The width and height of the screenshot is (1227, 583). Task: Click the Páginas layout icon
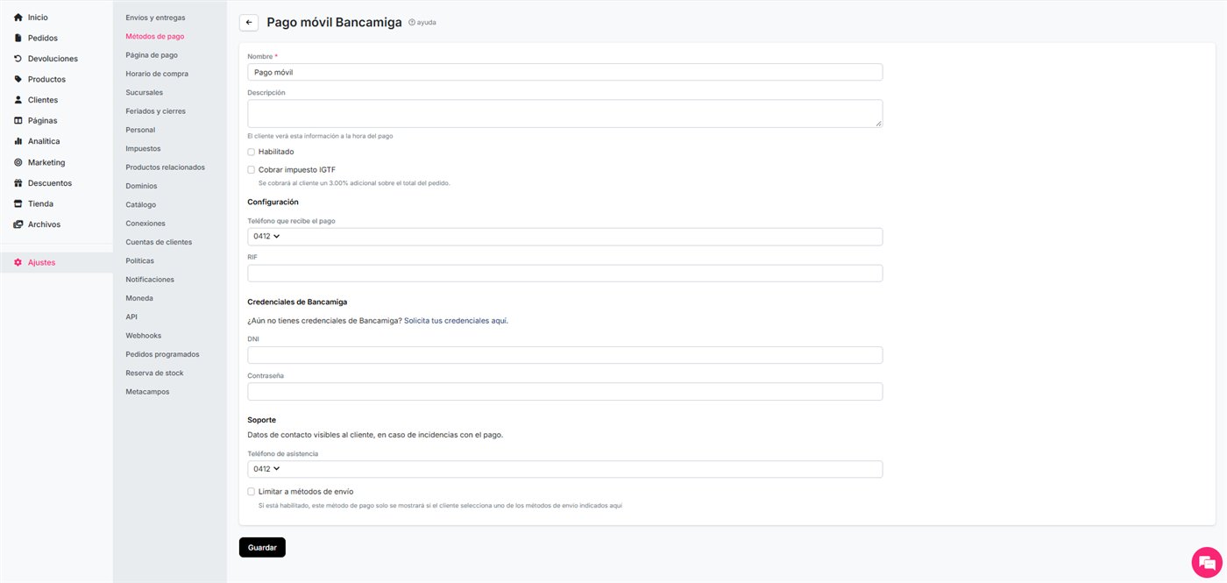(18, 120)
